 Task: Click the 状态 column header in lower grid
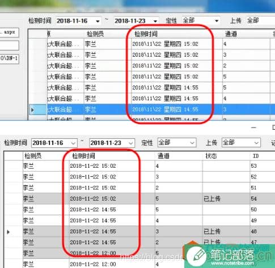pos(211,156)
